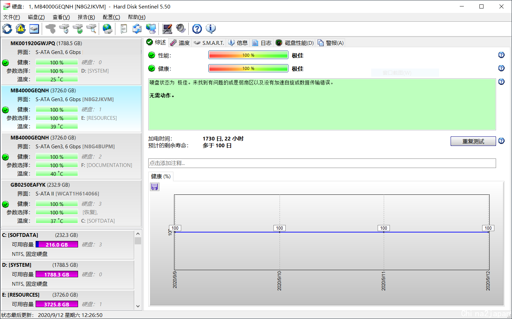The height and width of the screenshot is (319, 512).
Task: Switch to the 磁盘性能(D) tab
Action: [x=295, y=43]
